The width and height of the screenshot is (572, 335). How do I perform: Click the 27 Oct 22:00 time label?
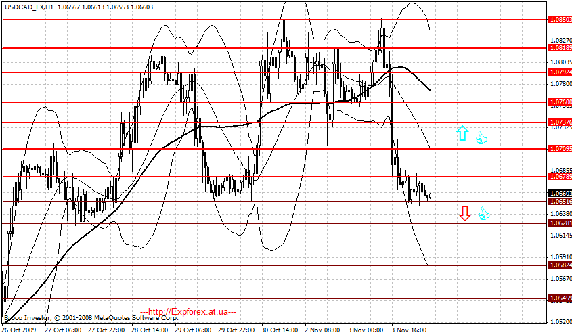[x=106, y=330]
